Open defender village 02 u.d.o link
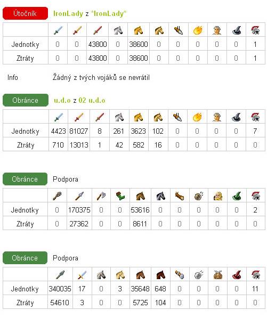 (92, 100)
